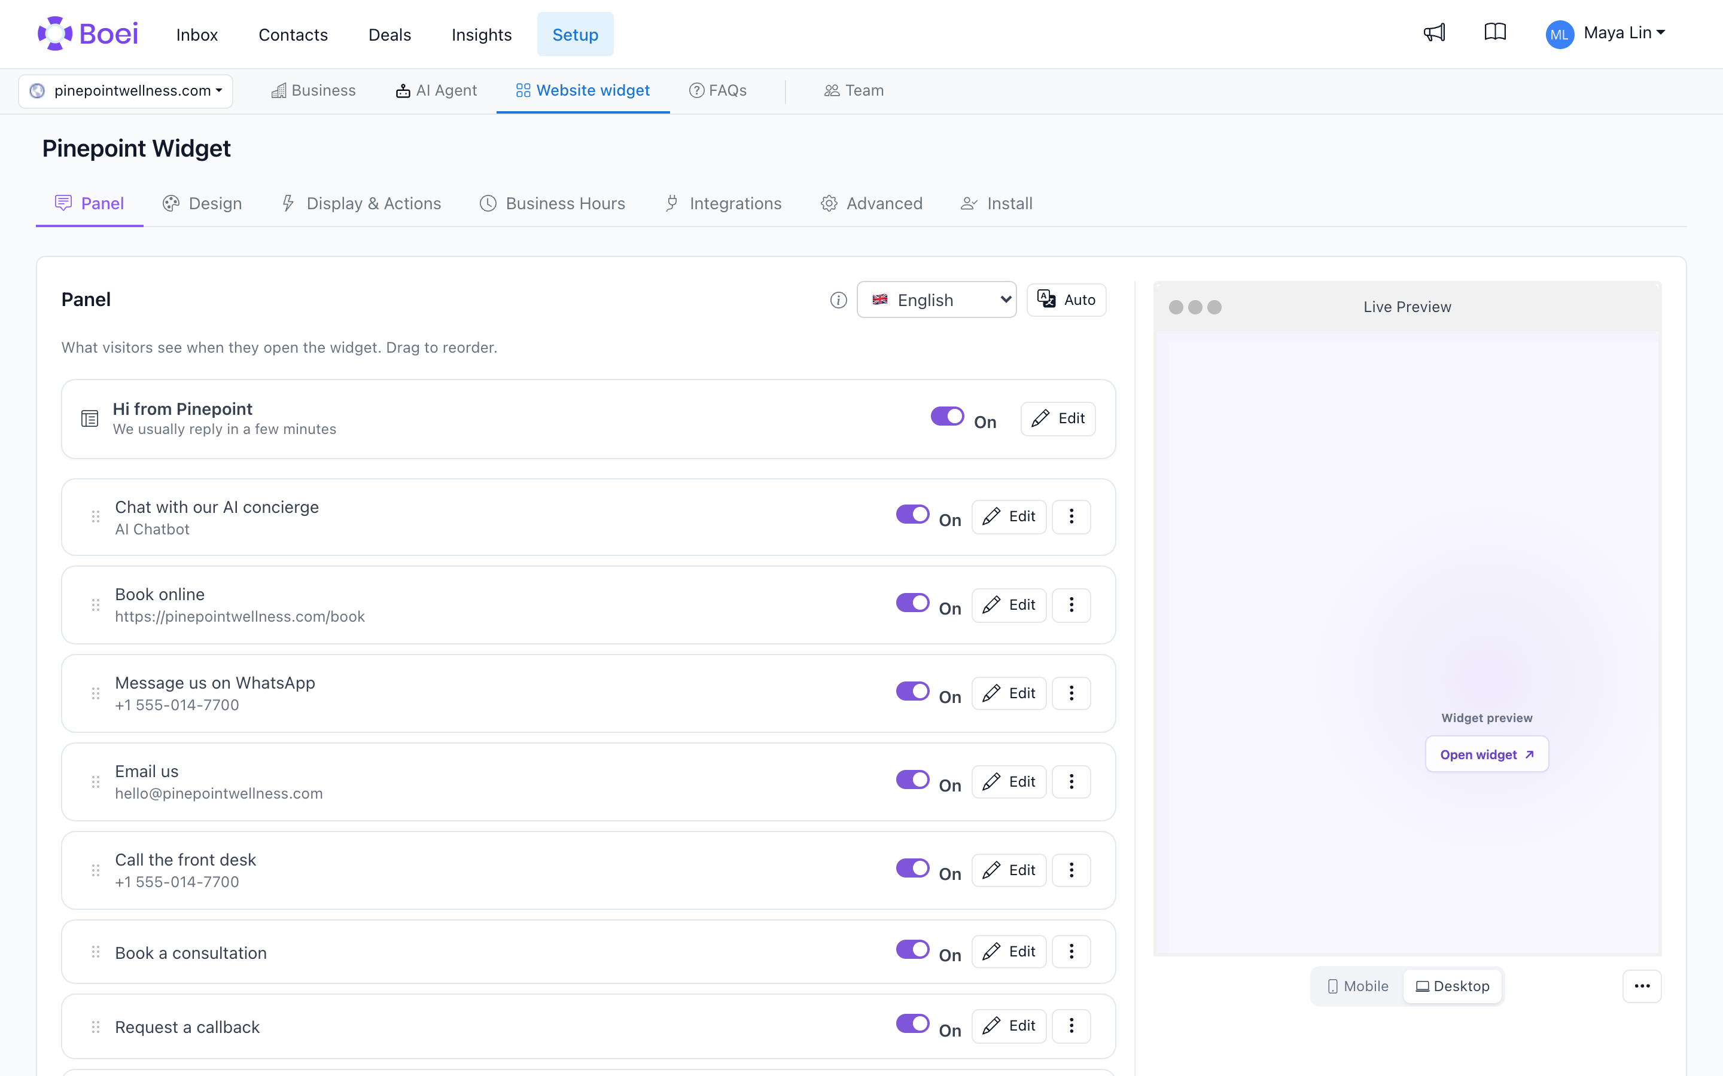Edit the Hi from Pinepoint header
This screenshot has height=1076, width=1723.
point(1058,418)
